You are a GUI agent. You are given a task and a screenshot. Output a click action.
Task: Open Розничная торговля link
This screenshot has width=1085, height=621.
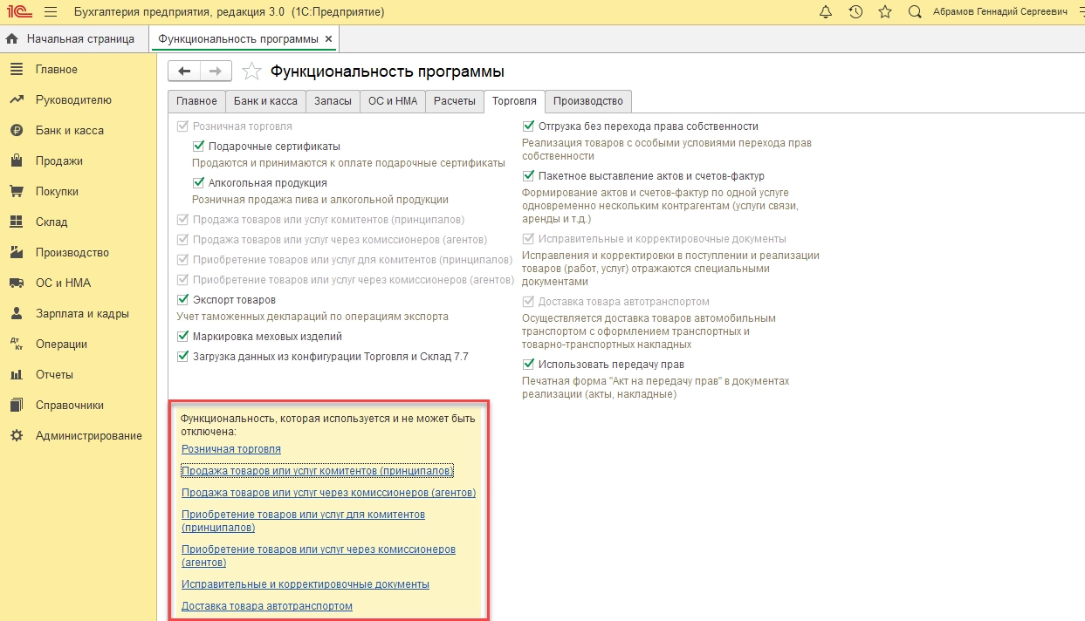tap(231, 449)
